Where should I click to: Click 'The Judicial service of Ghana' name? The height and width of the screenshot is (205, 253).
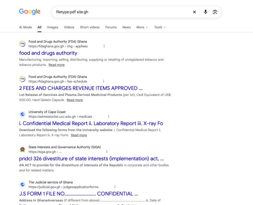[x=51, y=182]
